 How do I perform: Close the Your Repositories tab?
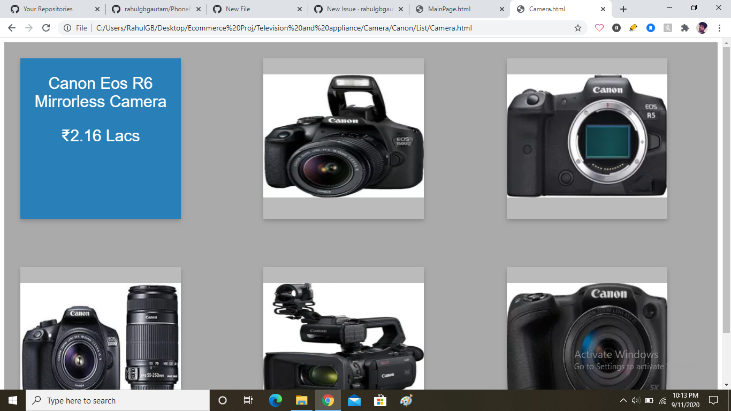pos(97,9)
